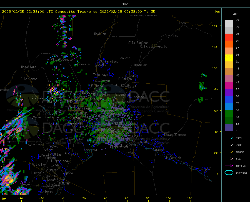The image size is (250, 202).
Task: Select the light gray 70 dBZ swatch
Action: pyautogui.click(x=229, y=23)
